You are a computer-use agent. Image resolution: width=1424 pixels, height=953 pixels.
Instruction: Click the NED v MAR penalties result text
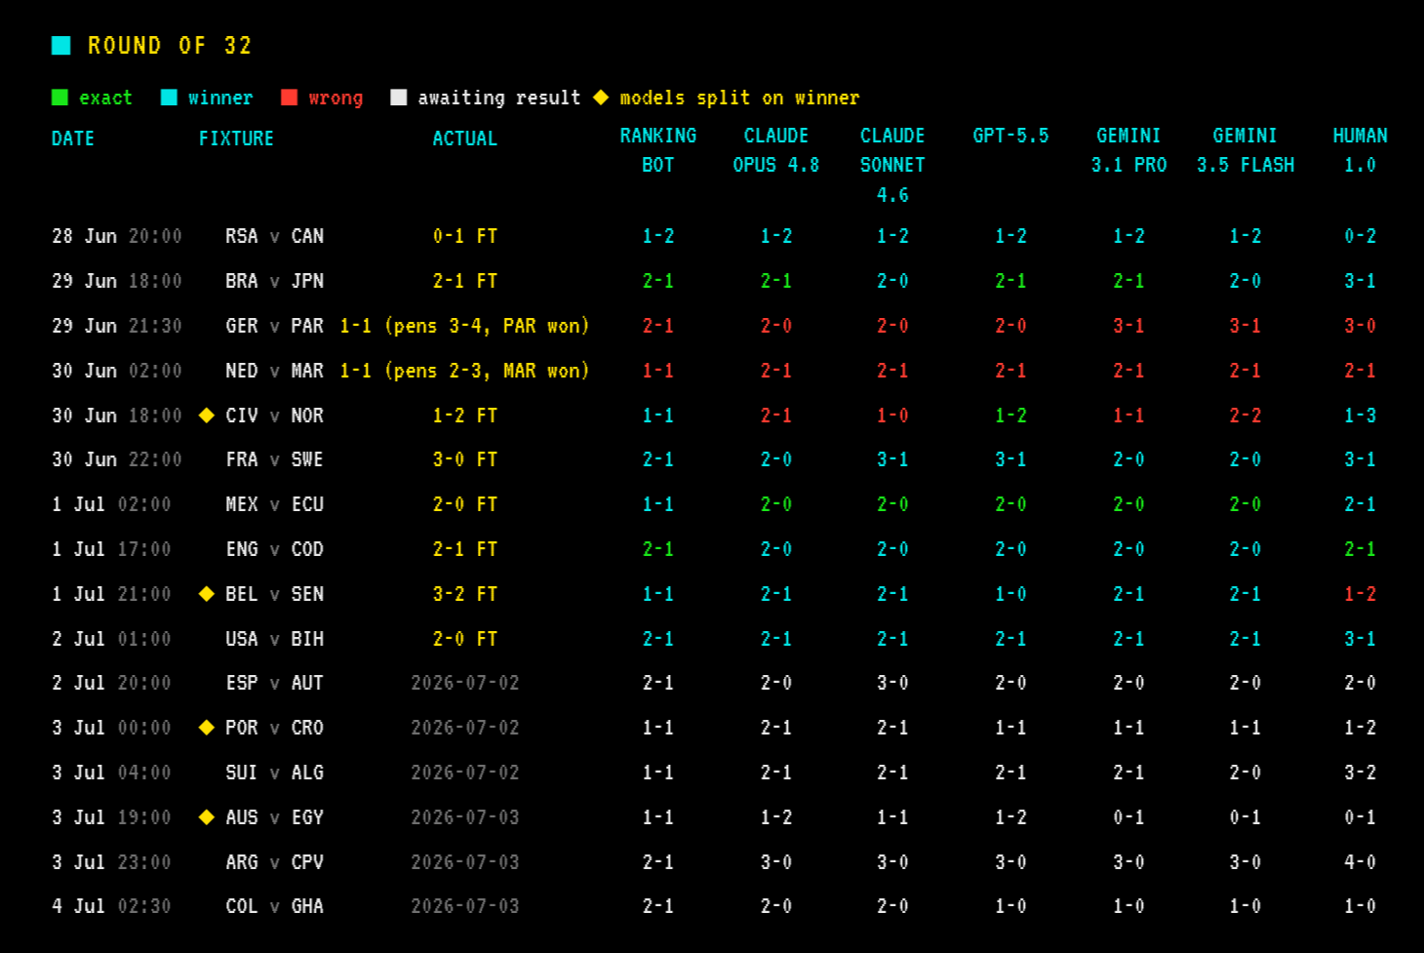click(464, 371)
